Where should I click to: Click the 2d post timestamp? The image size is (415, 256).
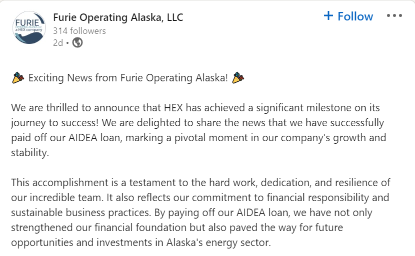58,42
